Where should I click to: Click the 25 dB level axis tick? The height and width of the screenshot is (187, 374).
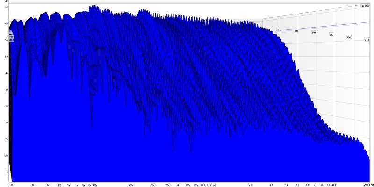coord(7,139)
